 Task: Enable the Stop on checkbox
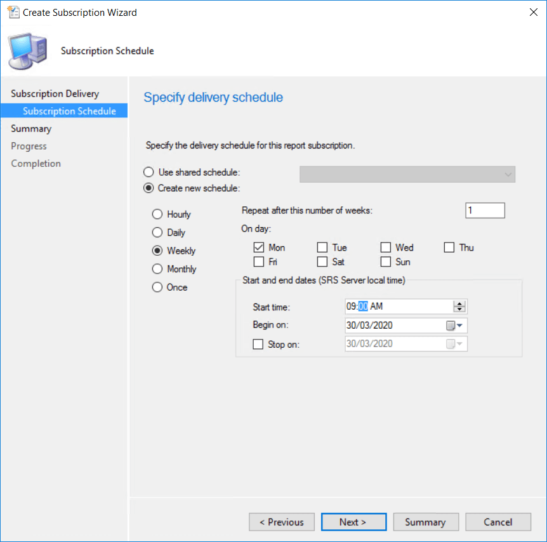click(258, 344)
